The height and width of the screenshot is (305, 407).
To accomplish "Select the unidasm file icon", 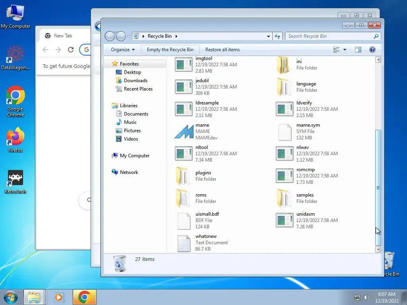I will 285,220.
